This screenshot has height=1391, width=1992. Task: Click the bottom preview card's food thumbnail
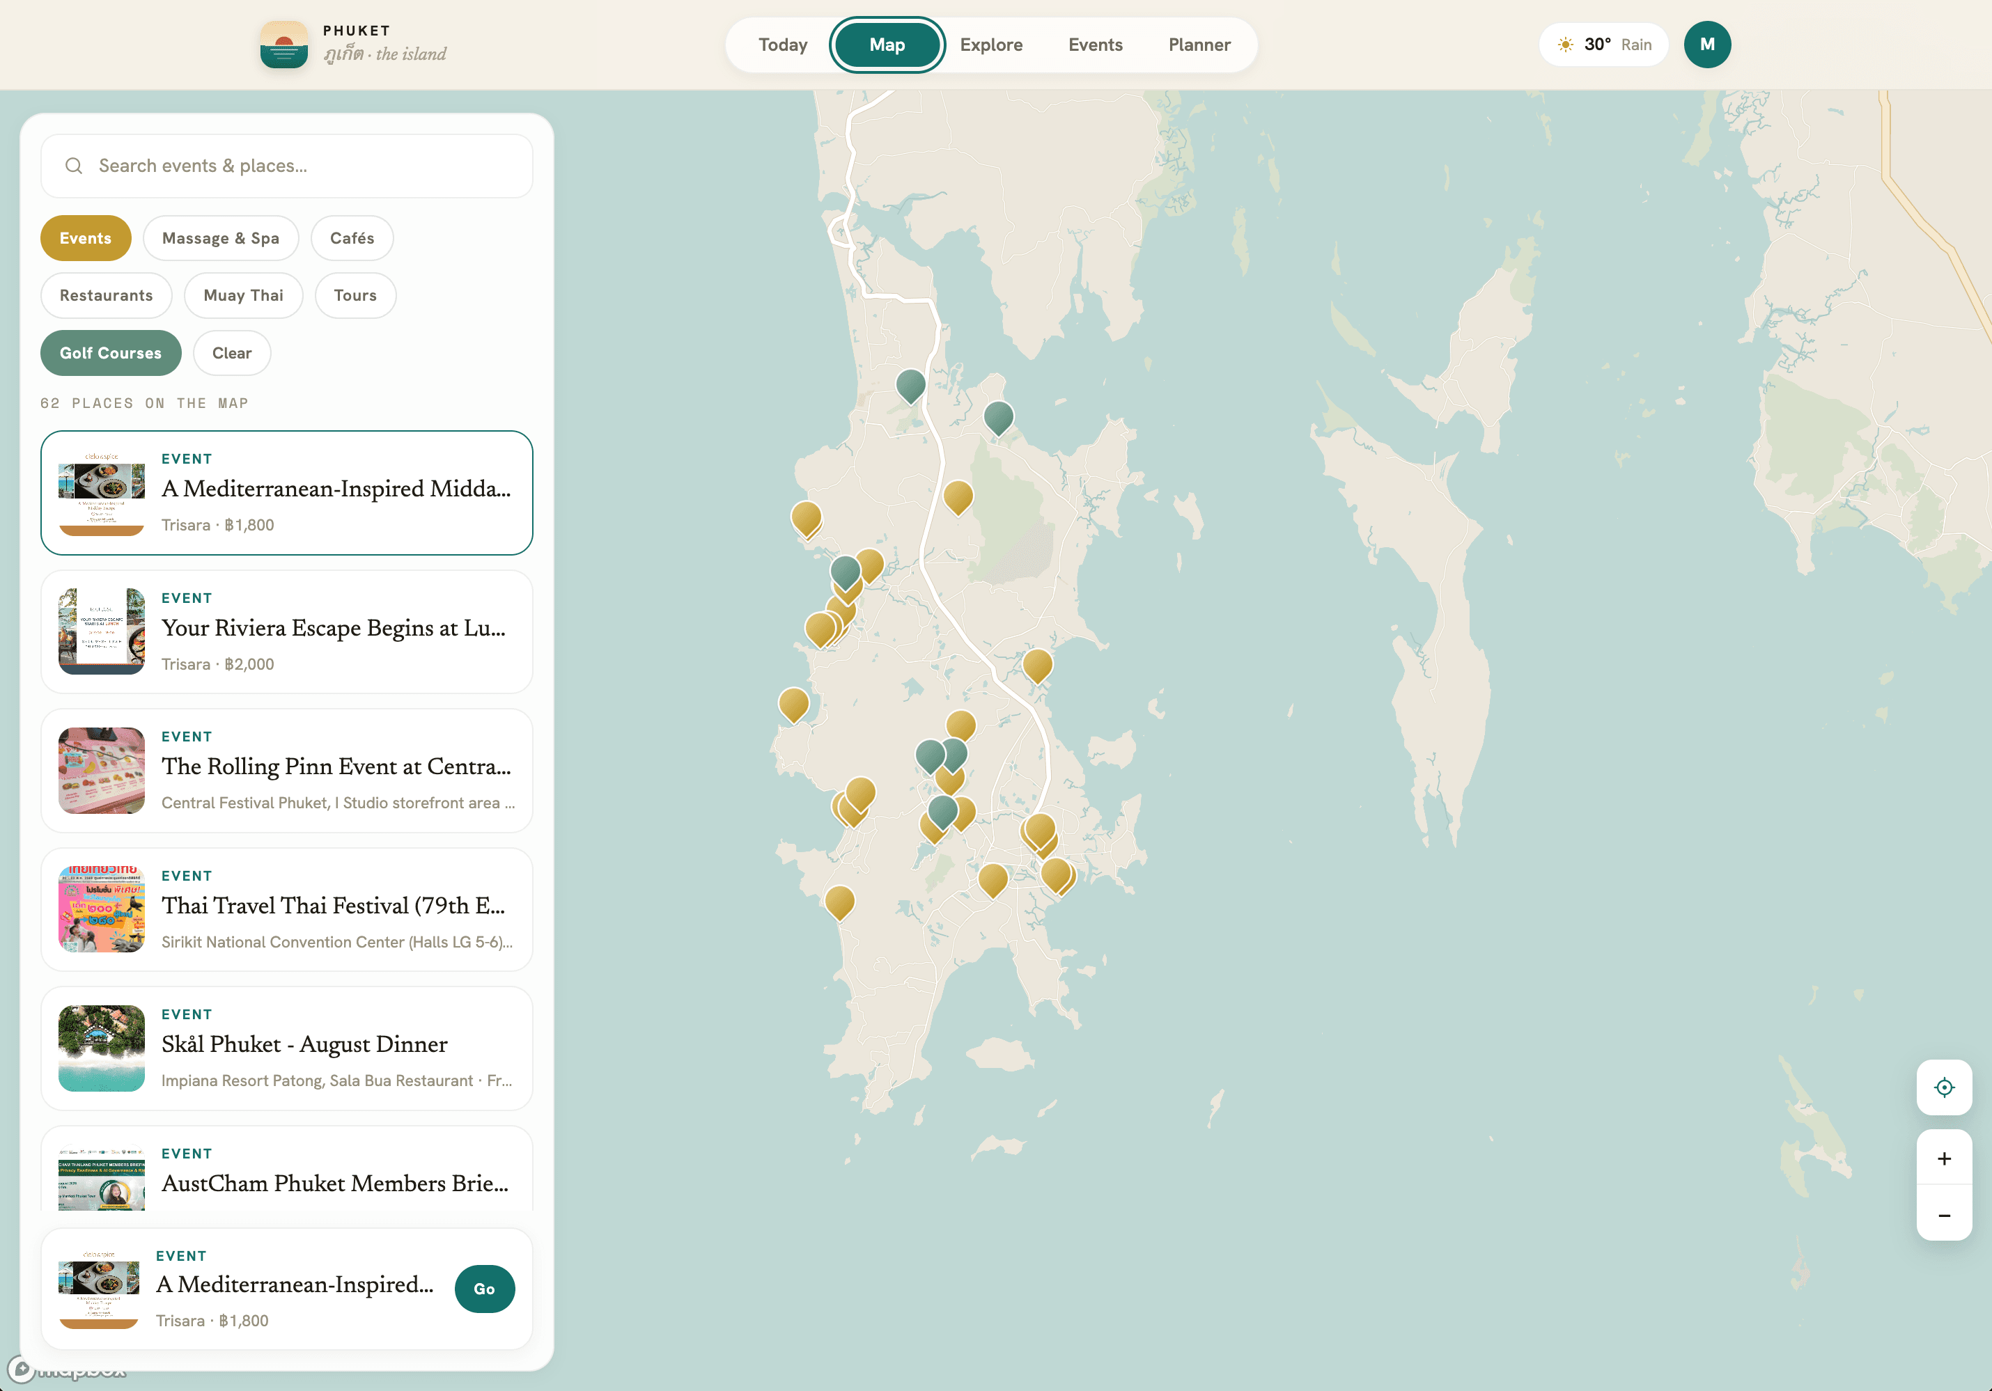point(98,1289)
